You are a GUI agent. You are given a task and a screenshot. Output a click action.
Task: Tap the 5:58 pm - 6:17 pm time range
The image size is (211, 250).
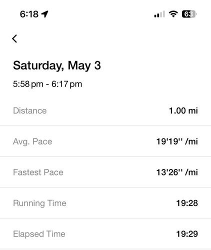pos(47,84)
